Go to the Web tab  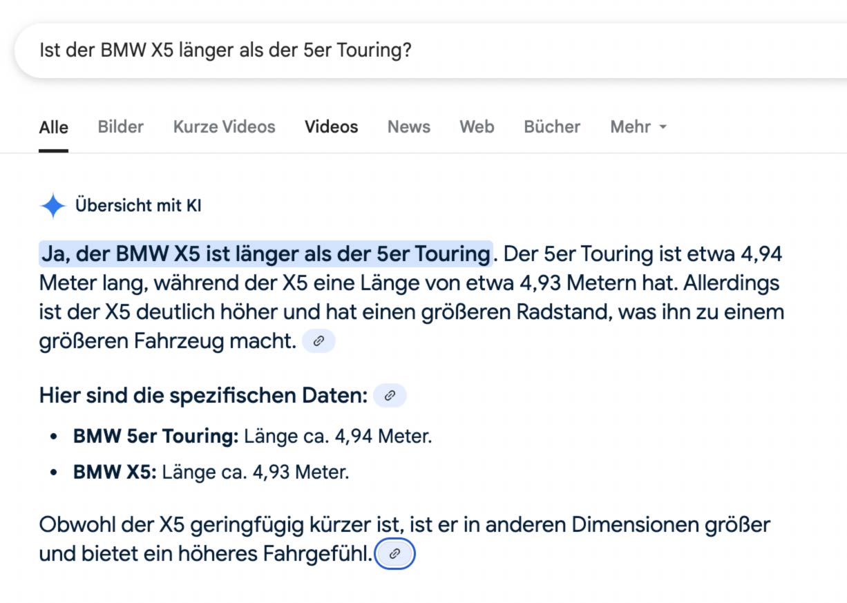pos(477,127)
